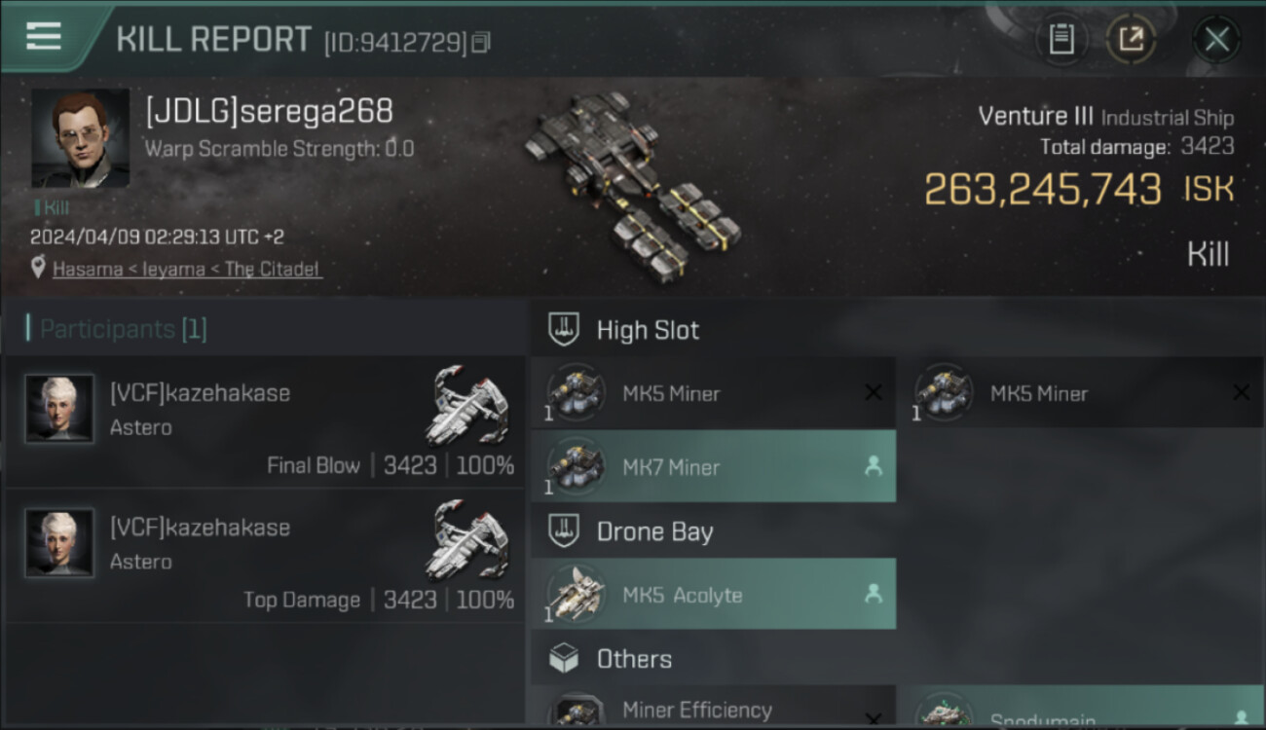The image size is (1266, 730).
Task: Select the MK7 Miner module
Action: tap(714, 466)
